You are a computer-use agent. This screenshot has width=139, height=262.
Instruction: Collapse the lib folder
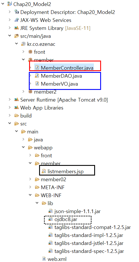pos(37,203)
